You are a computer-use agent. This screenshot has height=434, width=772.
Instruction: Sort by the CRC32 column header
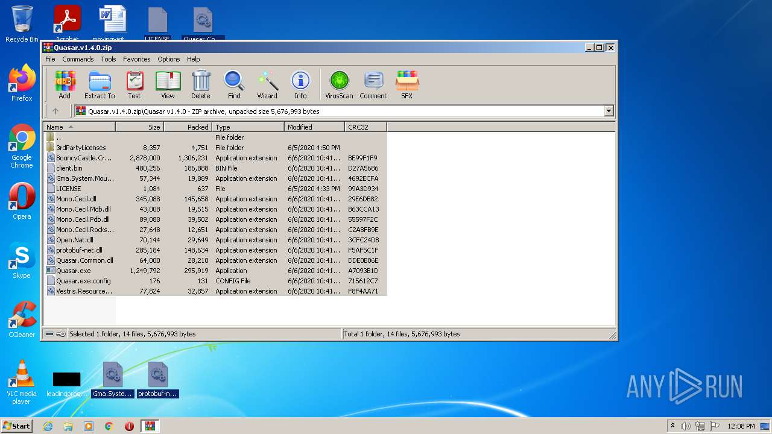tap(365, 127)
